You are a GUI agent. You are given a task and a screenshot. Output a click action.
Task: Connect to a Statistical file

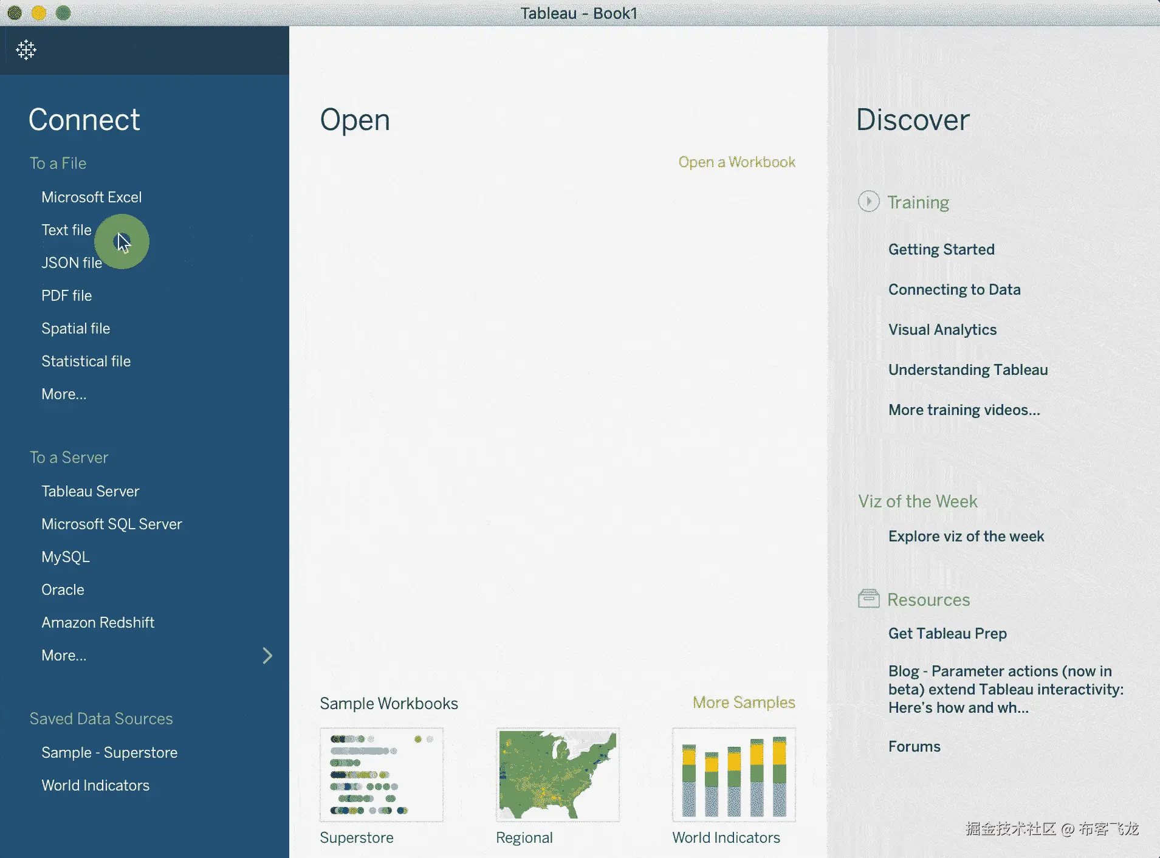point(86,361)
